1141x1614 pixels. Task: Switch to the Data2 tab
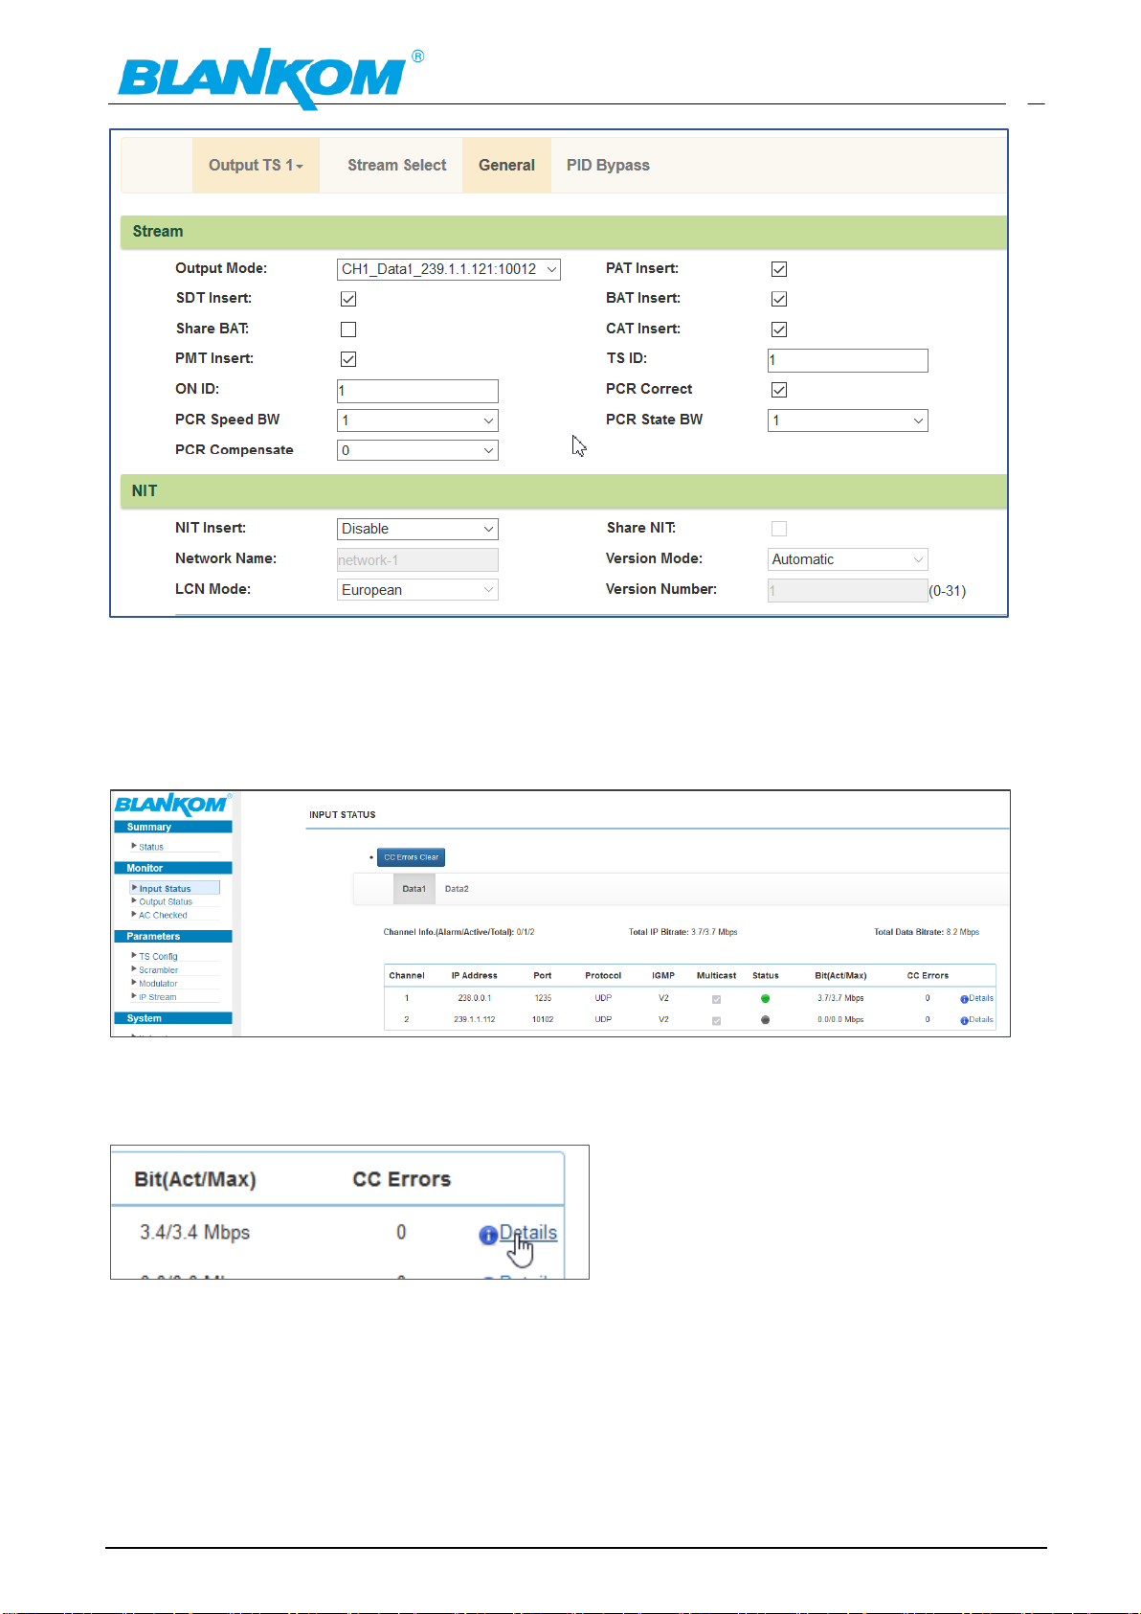(457, 889)
